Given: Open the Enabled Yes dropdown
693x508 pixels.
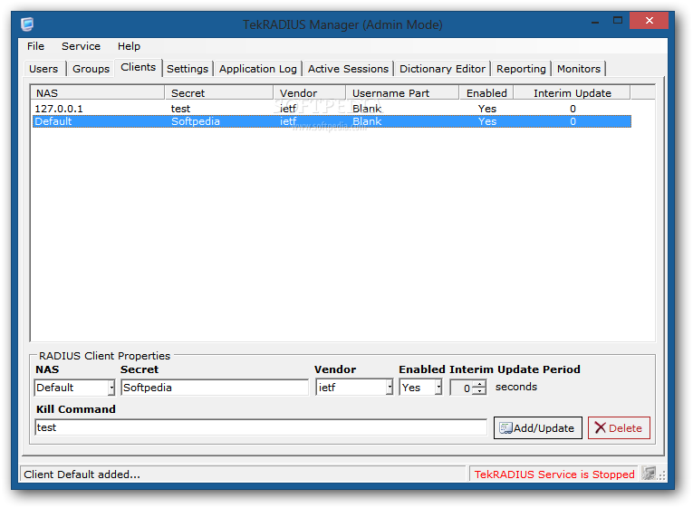Looking at the screenshot, I should (438, 388).
